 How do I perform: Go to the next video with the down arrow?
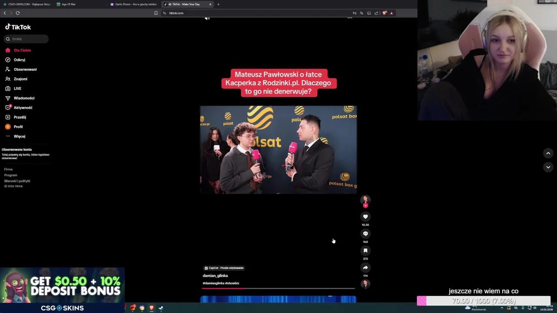point(548,167)
